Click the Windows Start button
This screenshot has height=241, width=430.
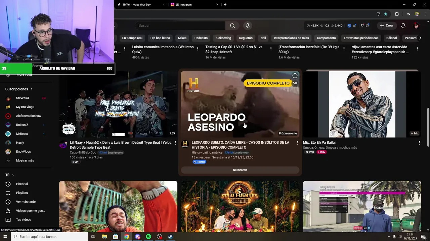tap(5, 237)
